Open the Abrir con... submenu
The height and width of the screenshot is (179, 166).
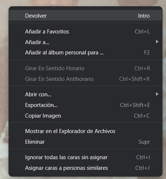[86, 94]
